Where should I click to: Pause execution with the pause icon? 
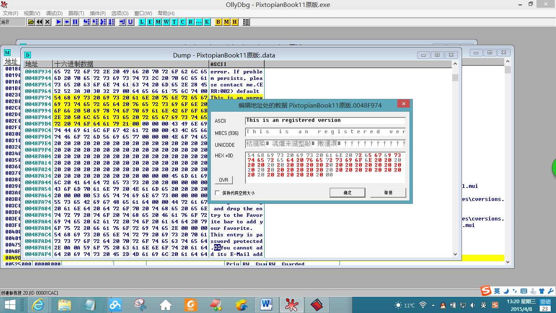[75, 22]
